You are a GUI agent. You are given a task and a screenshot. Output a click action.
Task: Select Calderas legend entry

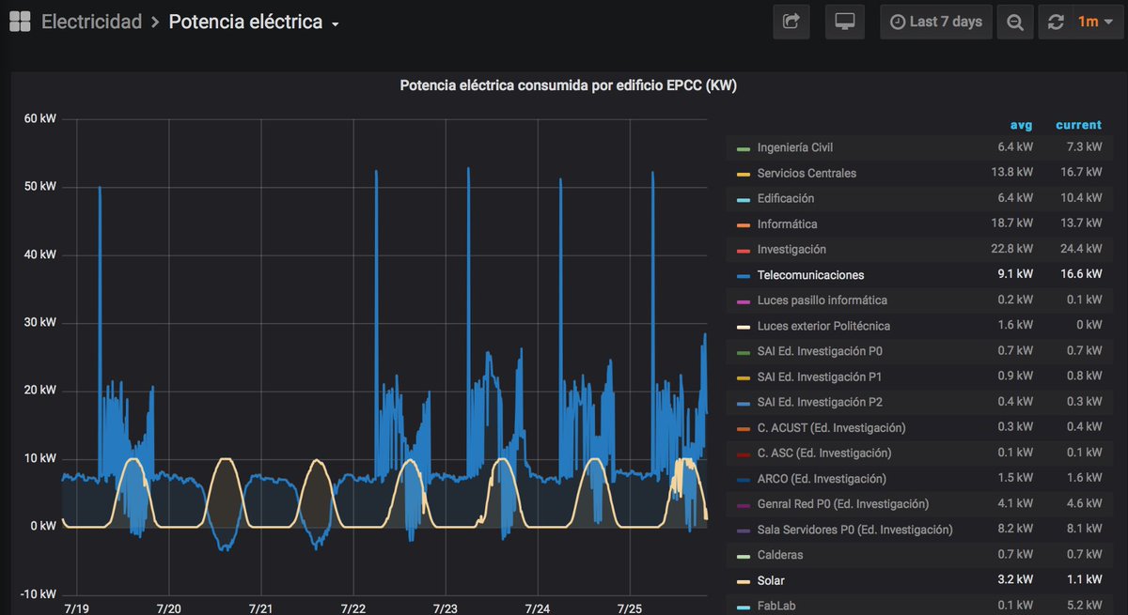[780, 555]
